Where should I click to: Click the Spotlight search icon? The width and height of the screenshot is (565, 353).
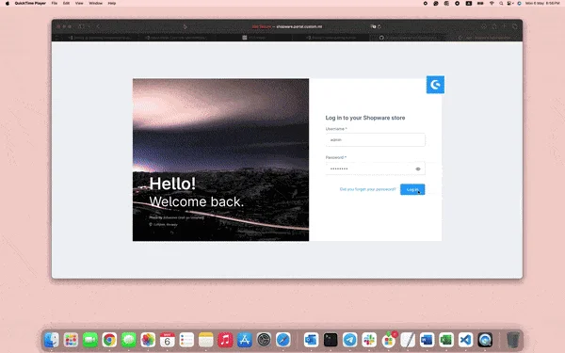(501, 3)
